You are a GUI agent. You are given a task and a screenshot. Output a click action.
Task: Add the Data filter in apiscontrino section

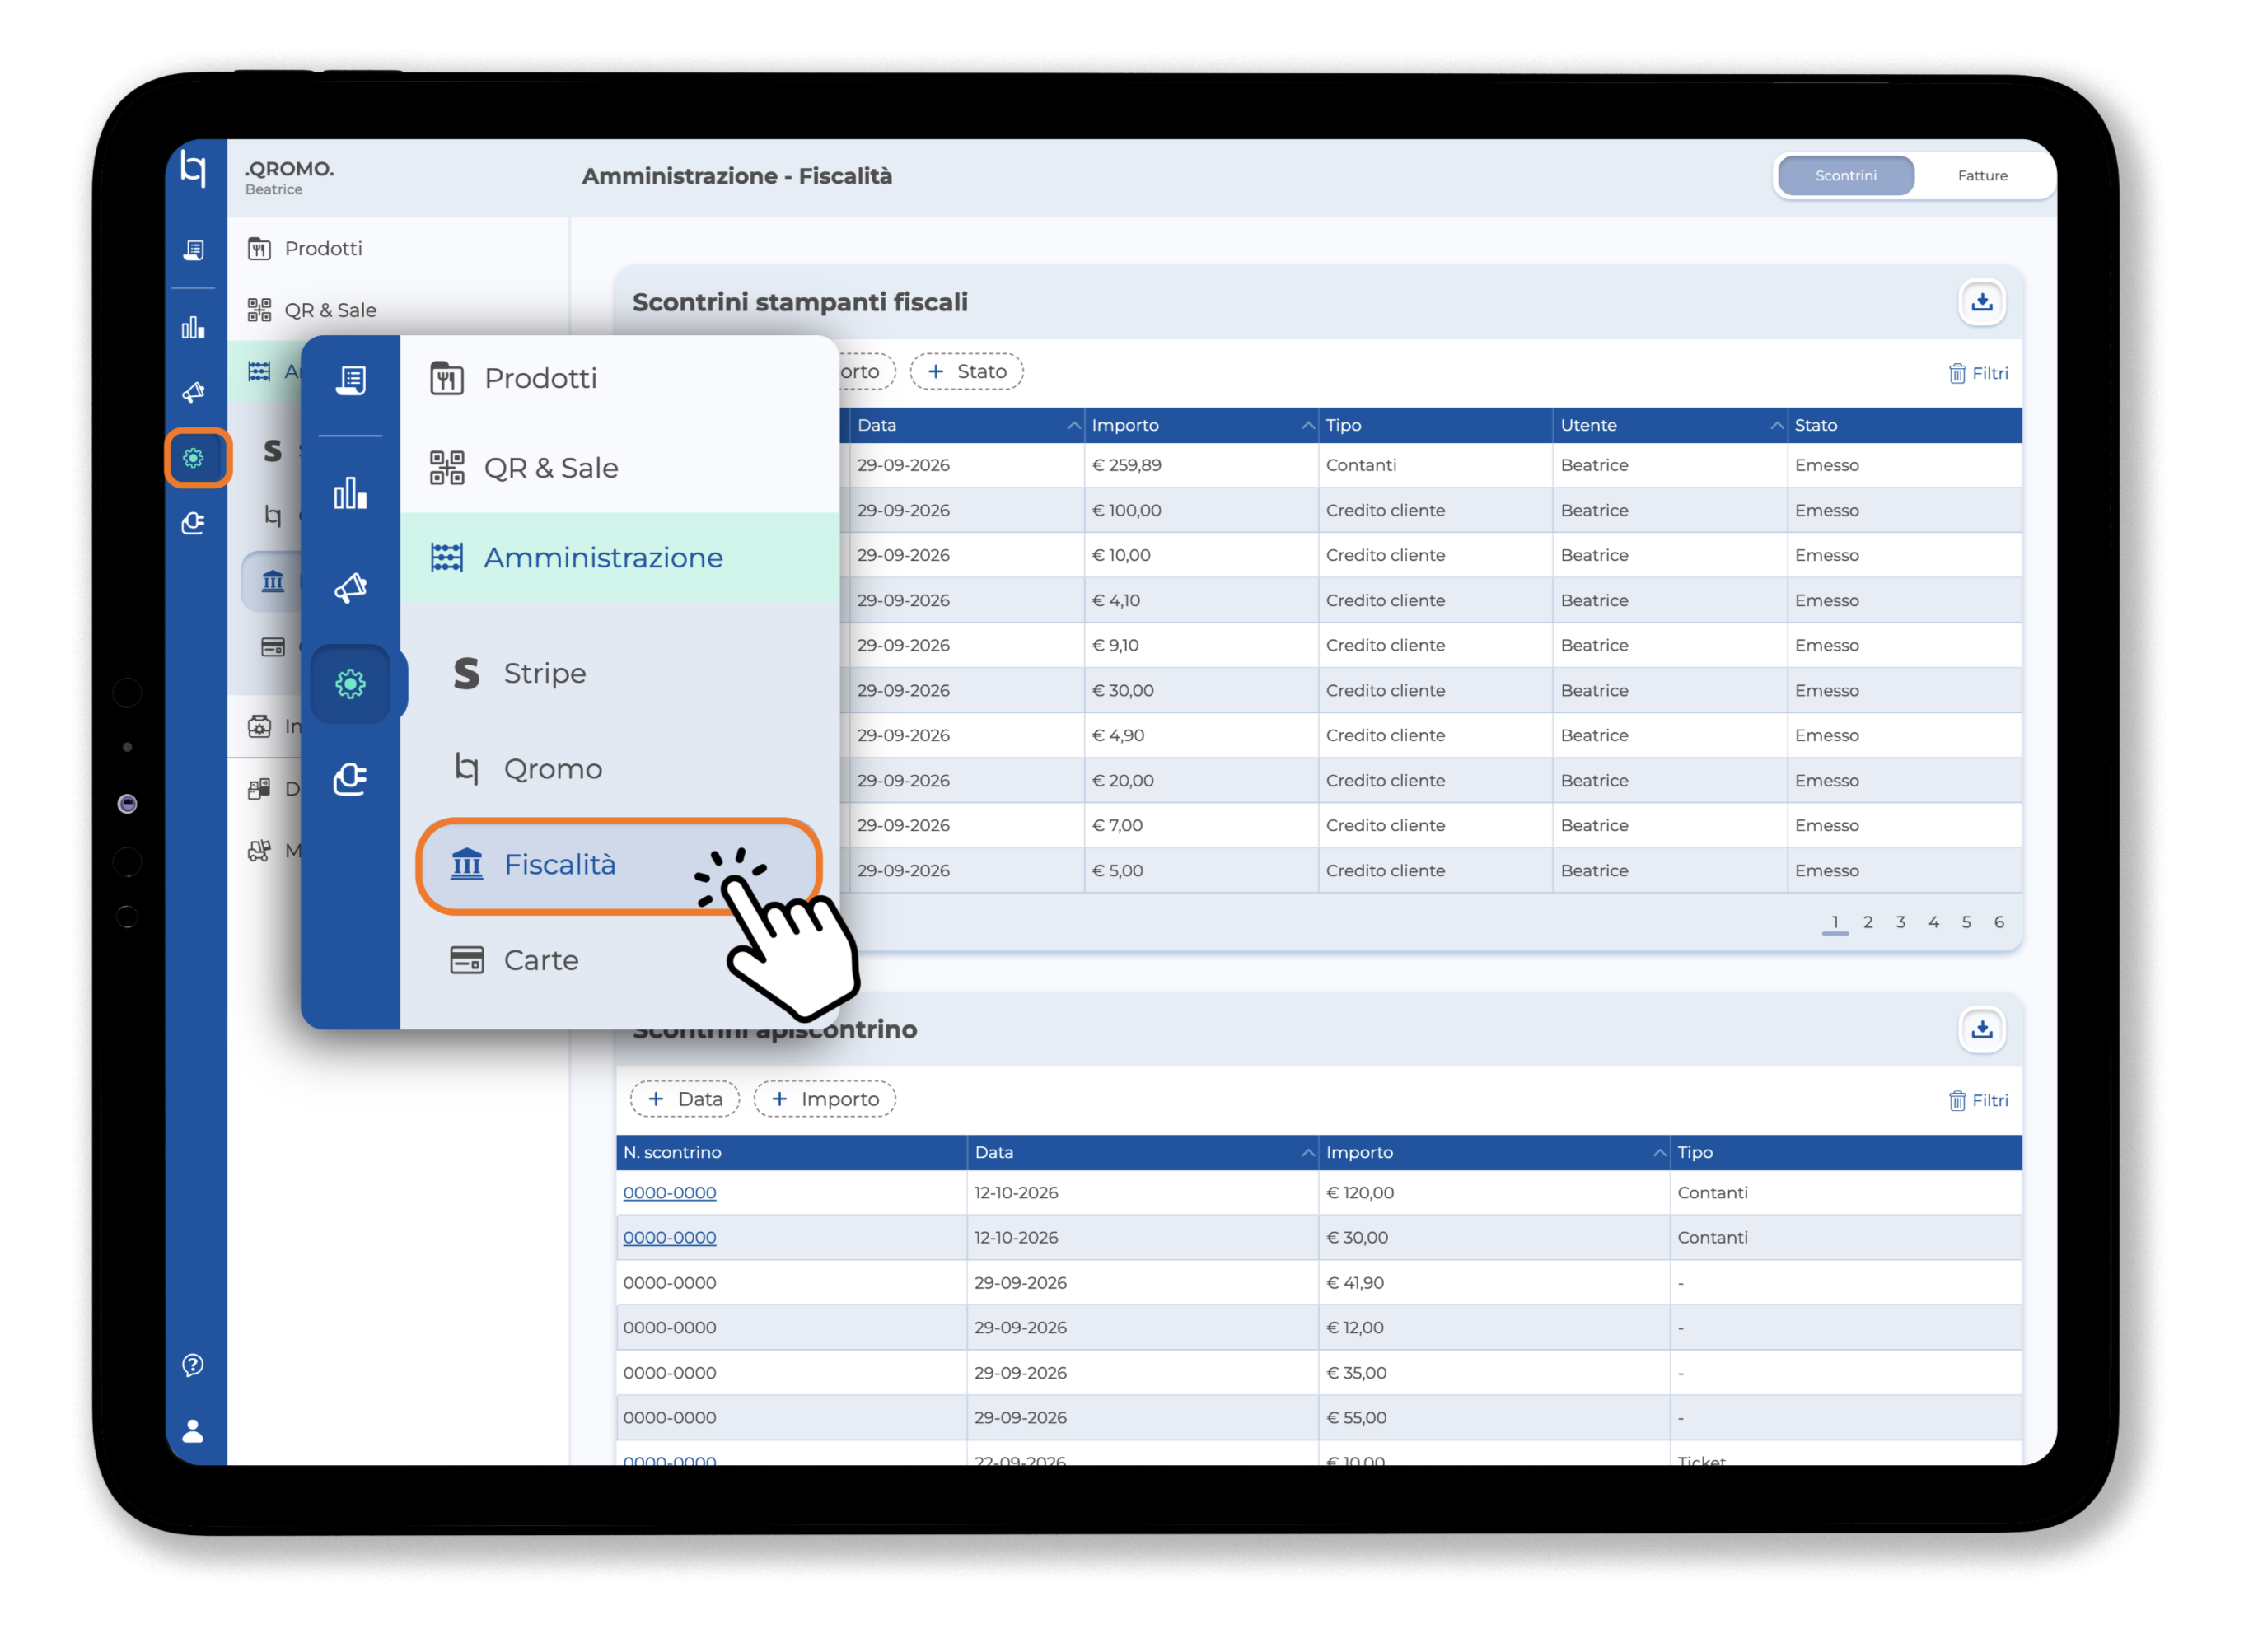[685, 1099]
